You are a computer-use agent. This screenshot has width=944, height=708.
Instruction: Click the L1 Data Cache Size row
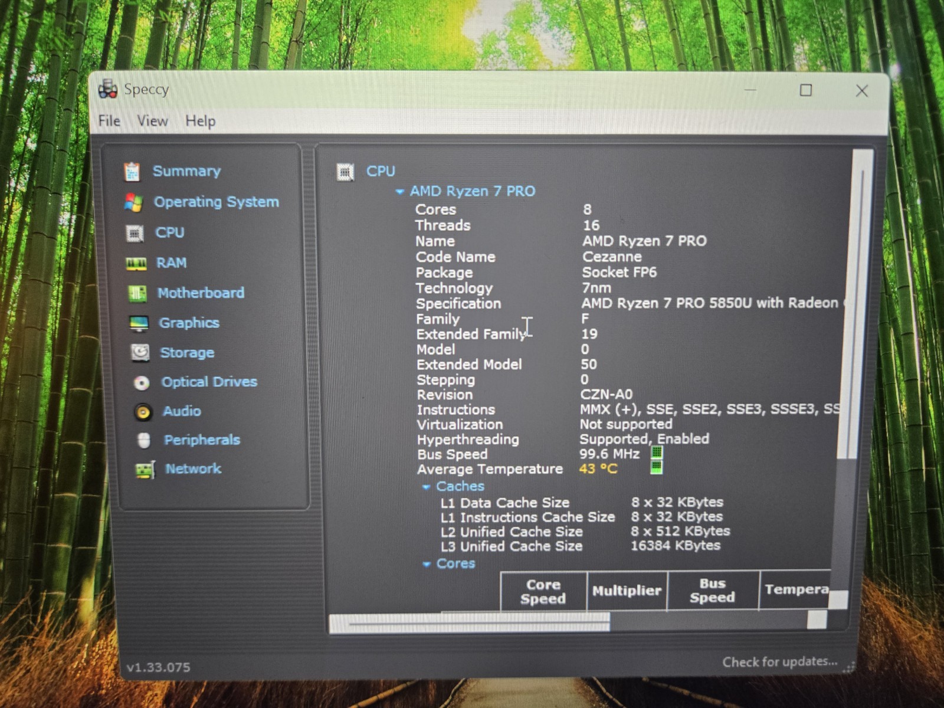point(582,502)
